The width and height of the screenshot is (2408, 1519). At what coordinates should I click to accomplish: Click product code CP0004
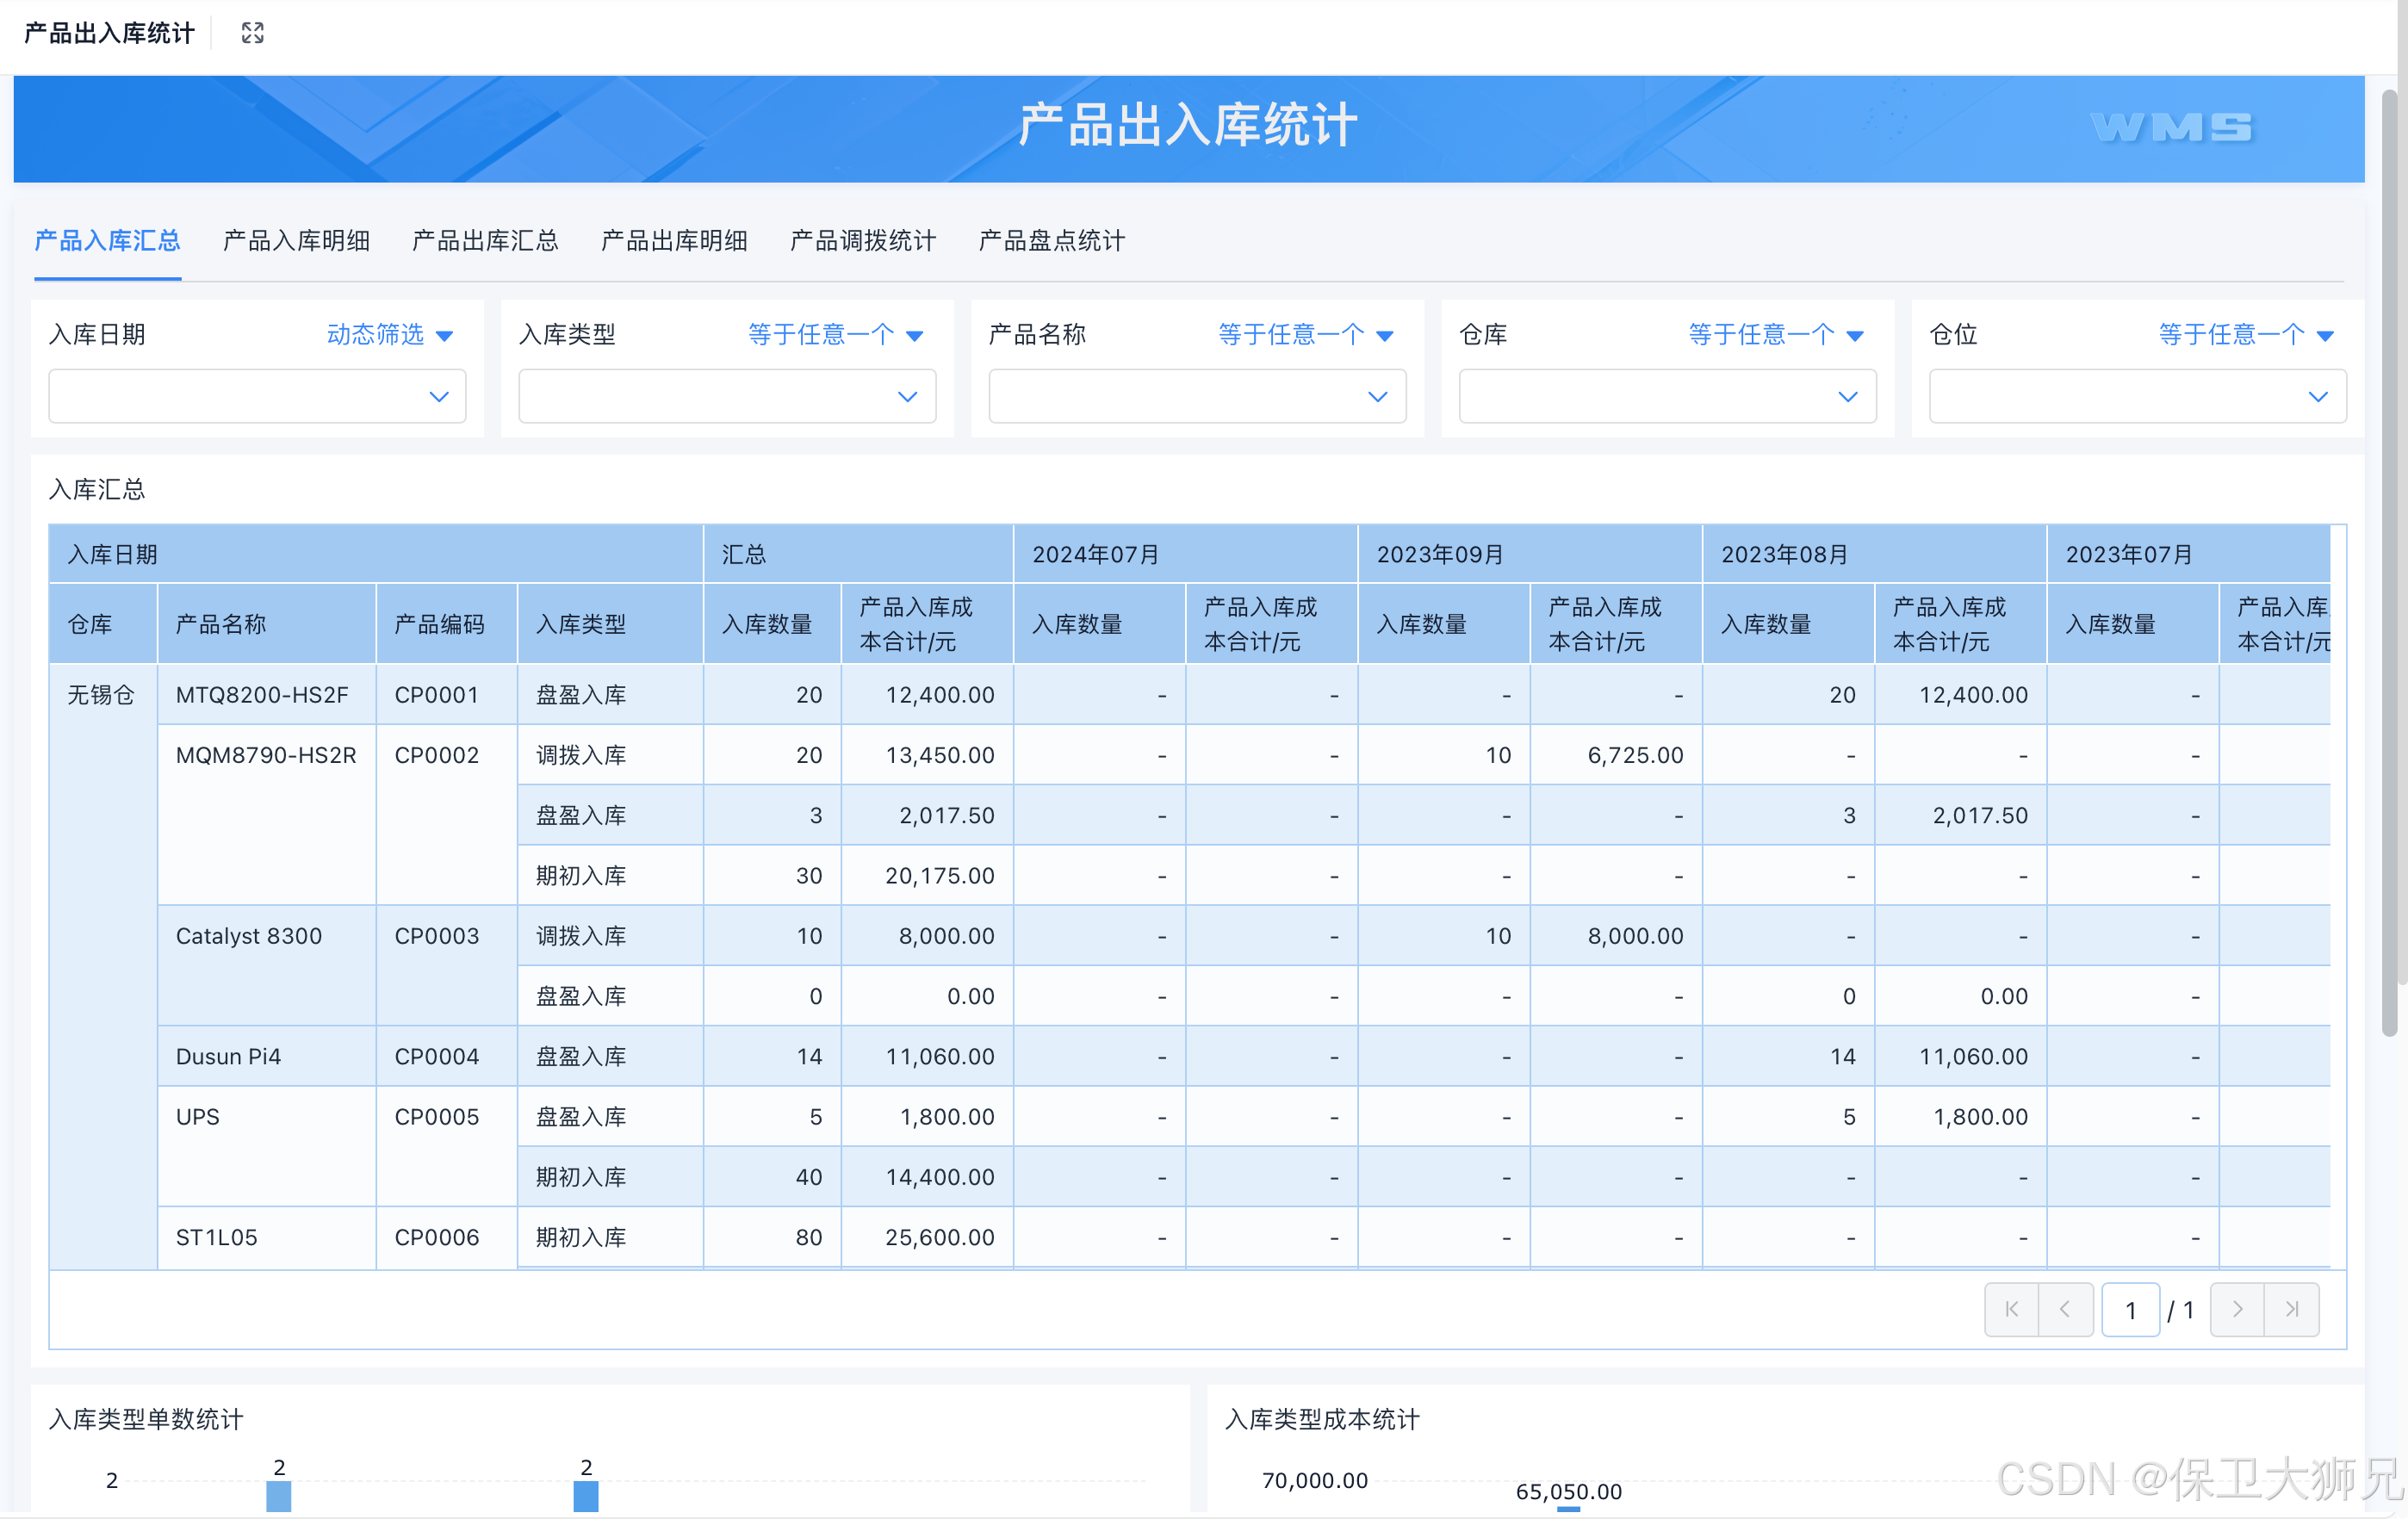(437, 1057)
